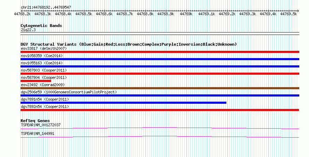Click the 21q22.3 cytogenetic band line

click(x=160, y=34)
